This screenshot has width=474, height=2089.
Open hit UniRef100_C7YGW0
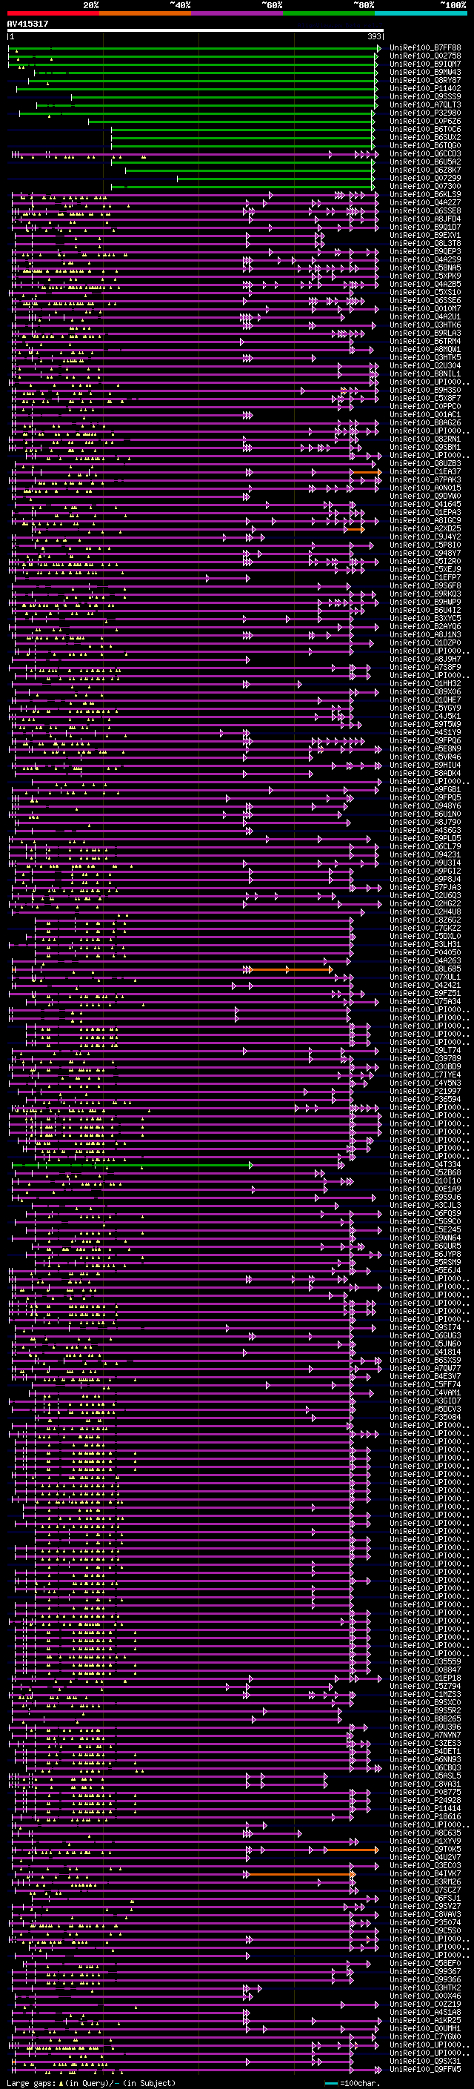pyautogui.click(x=425, y=2036)
